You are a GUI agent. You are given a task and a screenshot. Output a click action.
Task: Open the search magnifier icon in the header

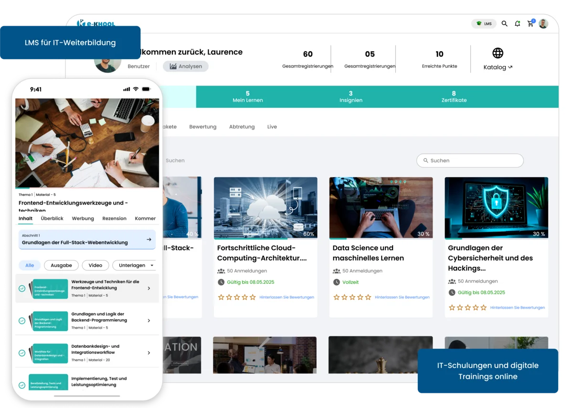click(504, 23)
